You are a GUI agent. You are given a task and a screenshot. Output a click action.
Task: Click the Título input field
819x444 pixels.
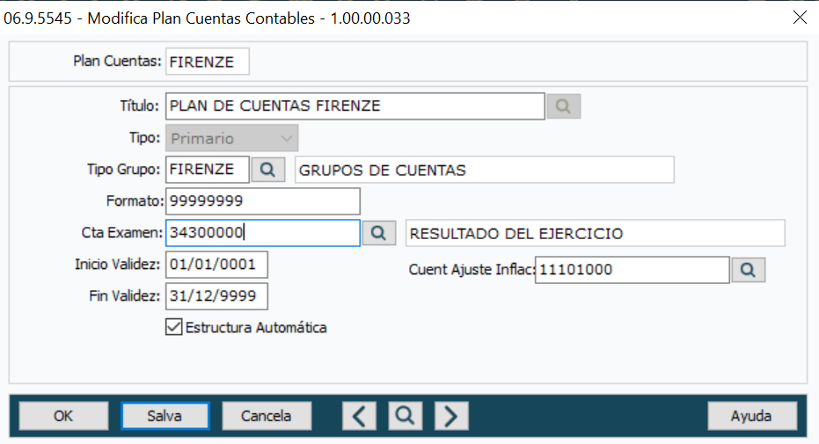point(355,106)
